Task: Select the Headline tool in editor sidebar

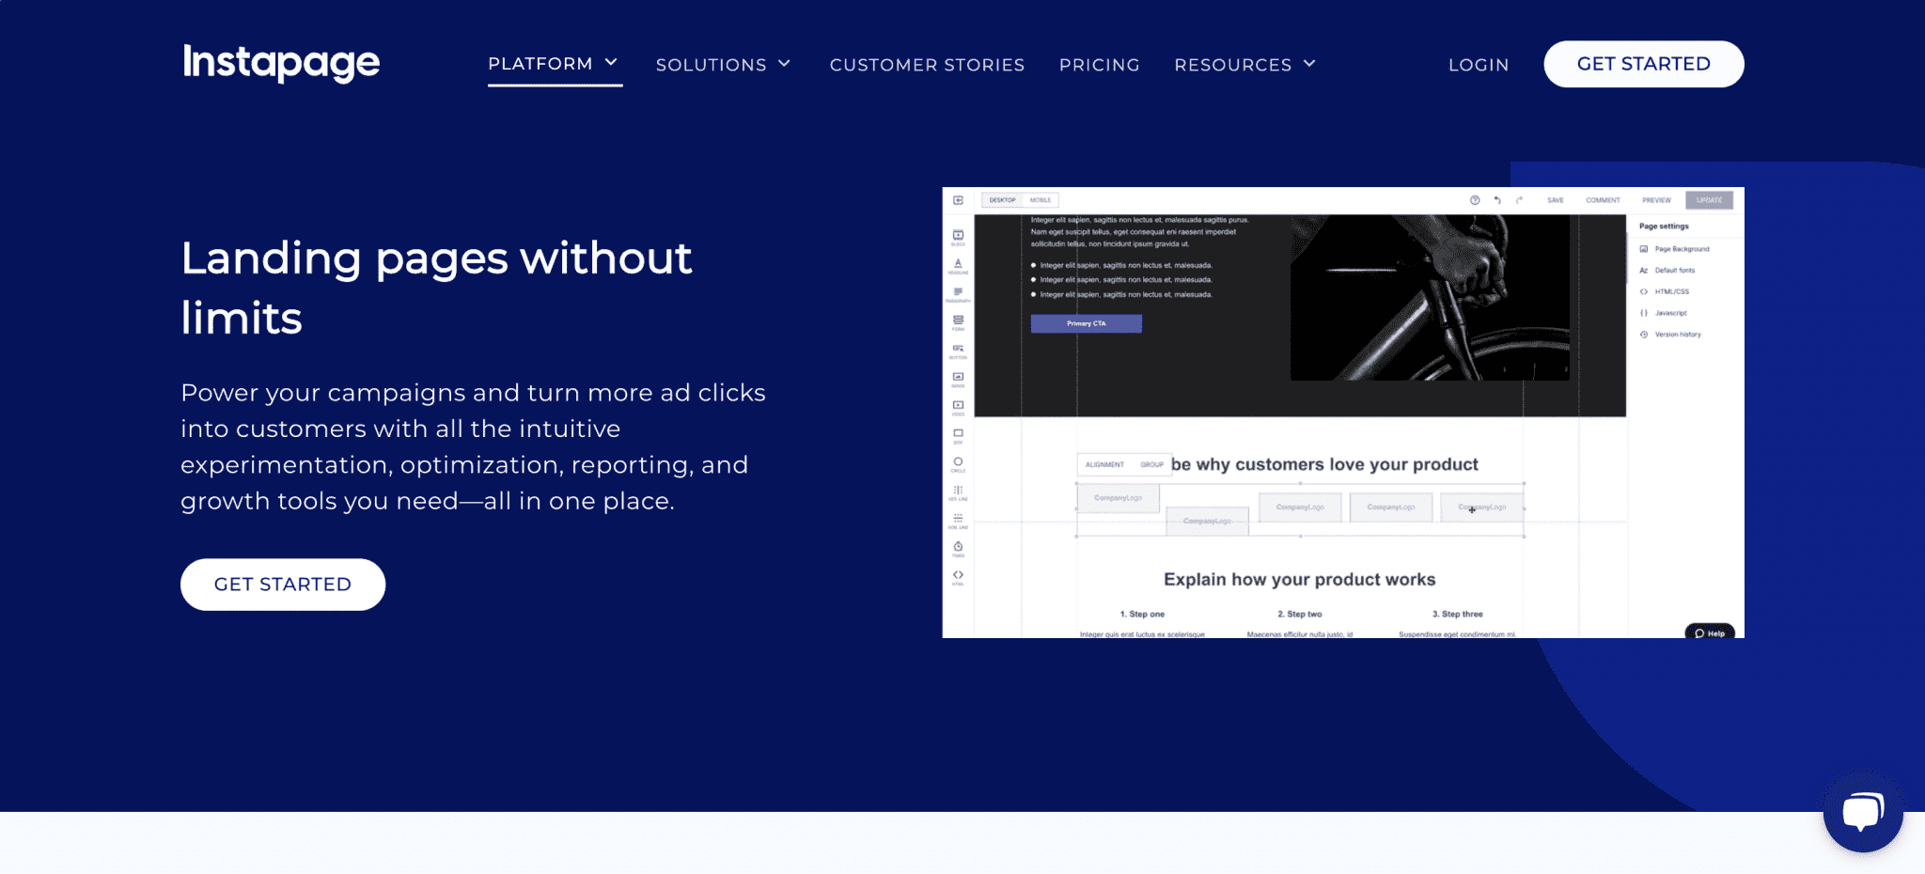Action: [958, 266]
